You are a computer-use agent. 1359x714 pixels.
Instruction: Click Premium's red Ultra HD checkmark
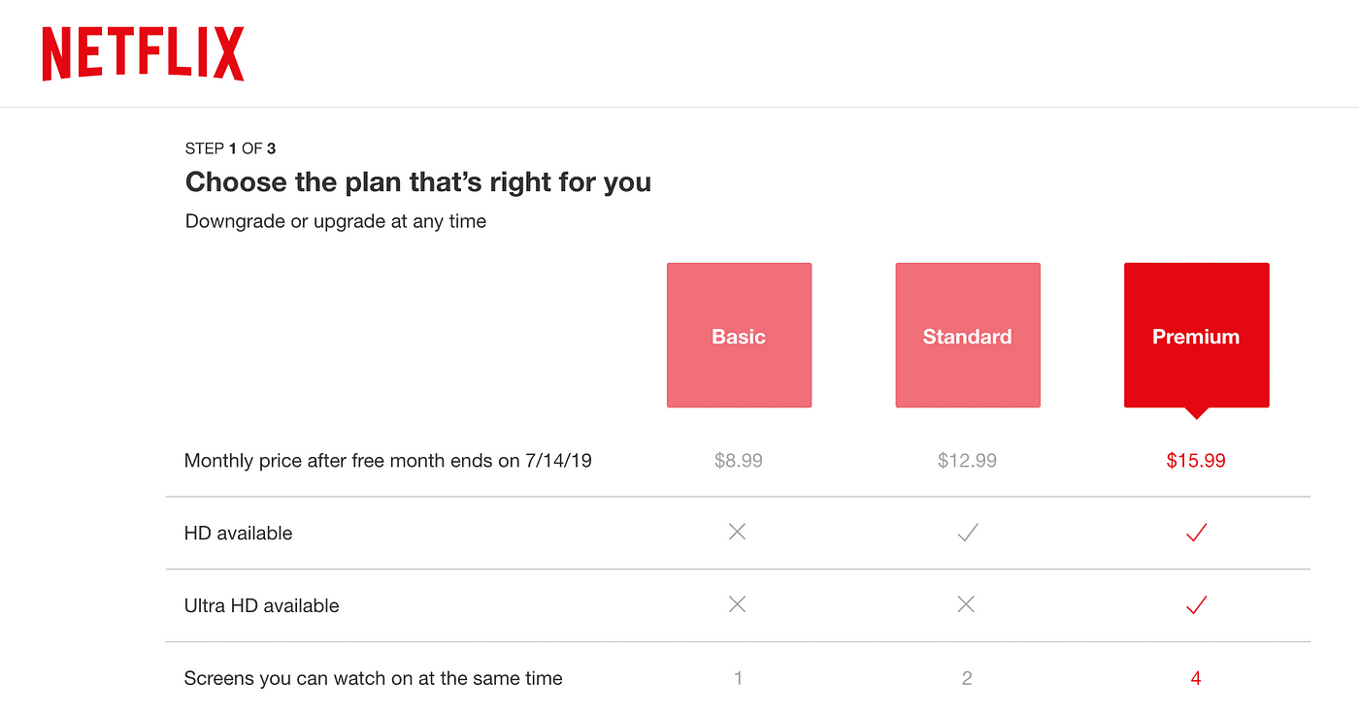coord(1196,605)
